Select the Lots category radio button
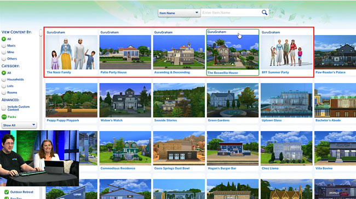The width and height of the screenshot is (356, 199). pyautogui.click(x=4, y=86)
